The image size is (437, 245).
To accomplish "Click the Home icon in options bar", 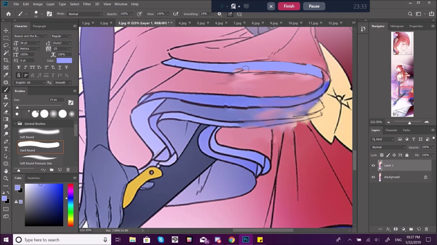I will coord(9,14).
